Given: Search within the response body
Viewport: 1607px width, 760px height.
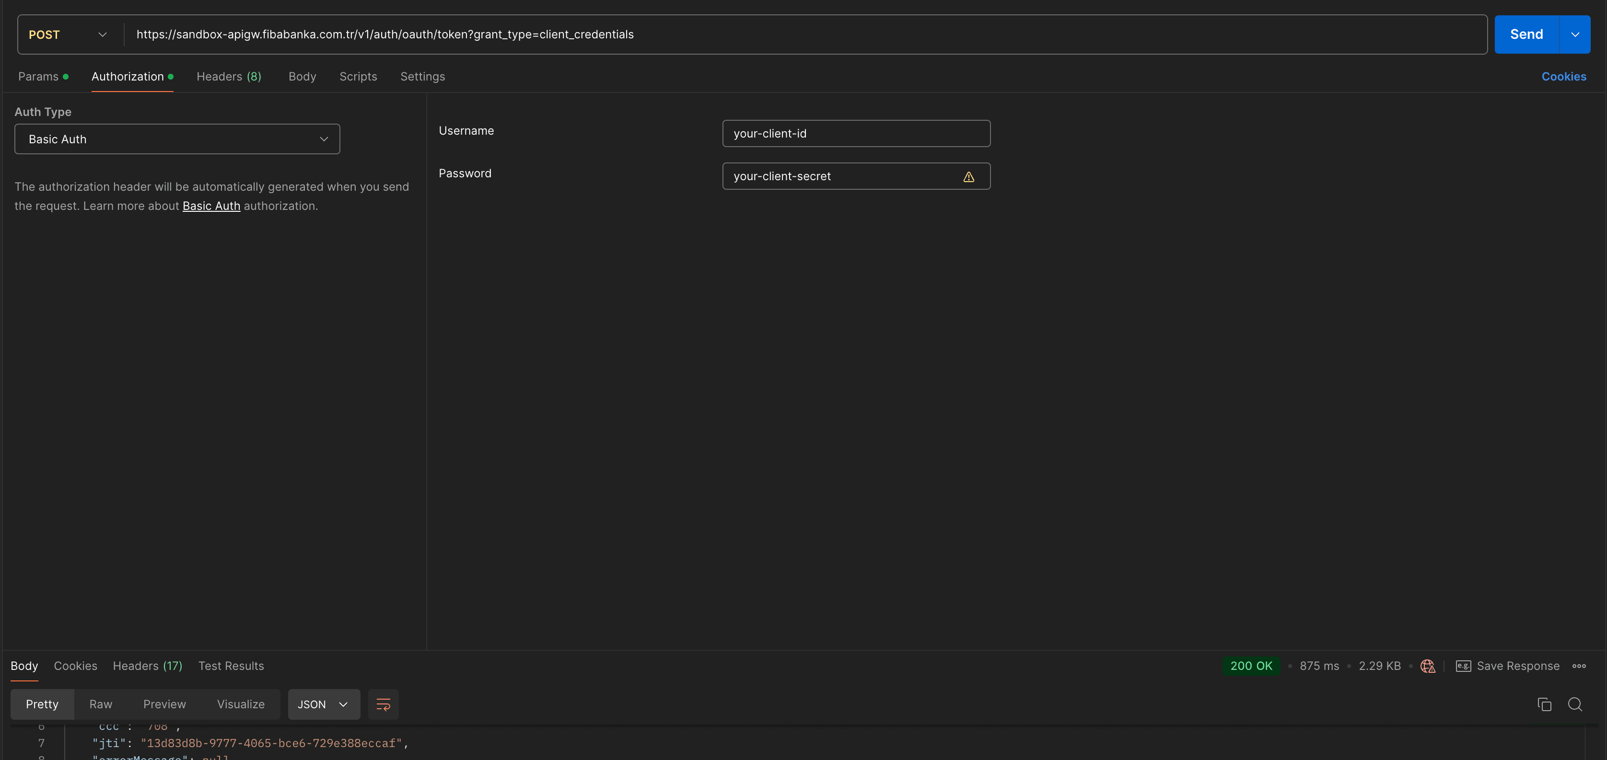Looking at the screenshot, I should click(x=1574, y=704).
